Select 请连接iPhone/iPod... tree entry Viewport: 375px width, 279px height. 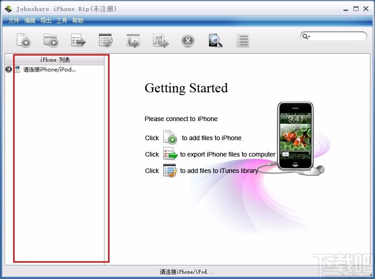point(49,70)
